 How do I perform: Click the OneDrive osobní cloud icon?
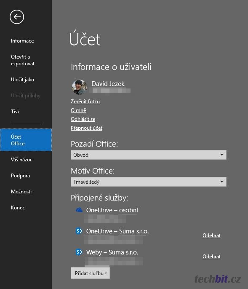pos(79,210)
